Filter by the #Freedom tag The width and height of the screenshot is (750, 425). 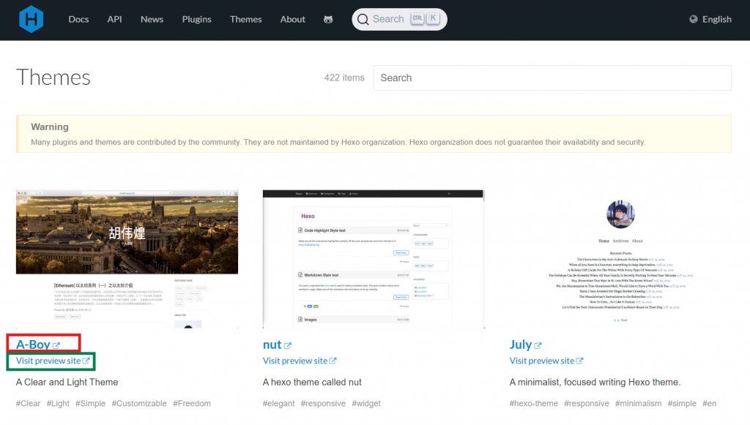coord(192,404)
